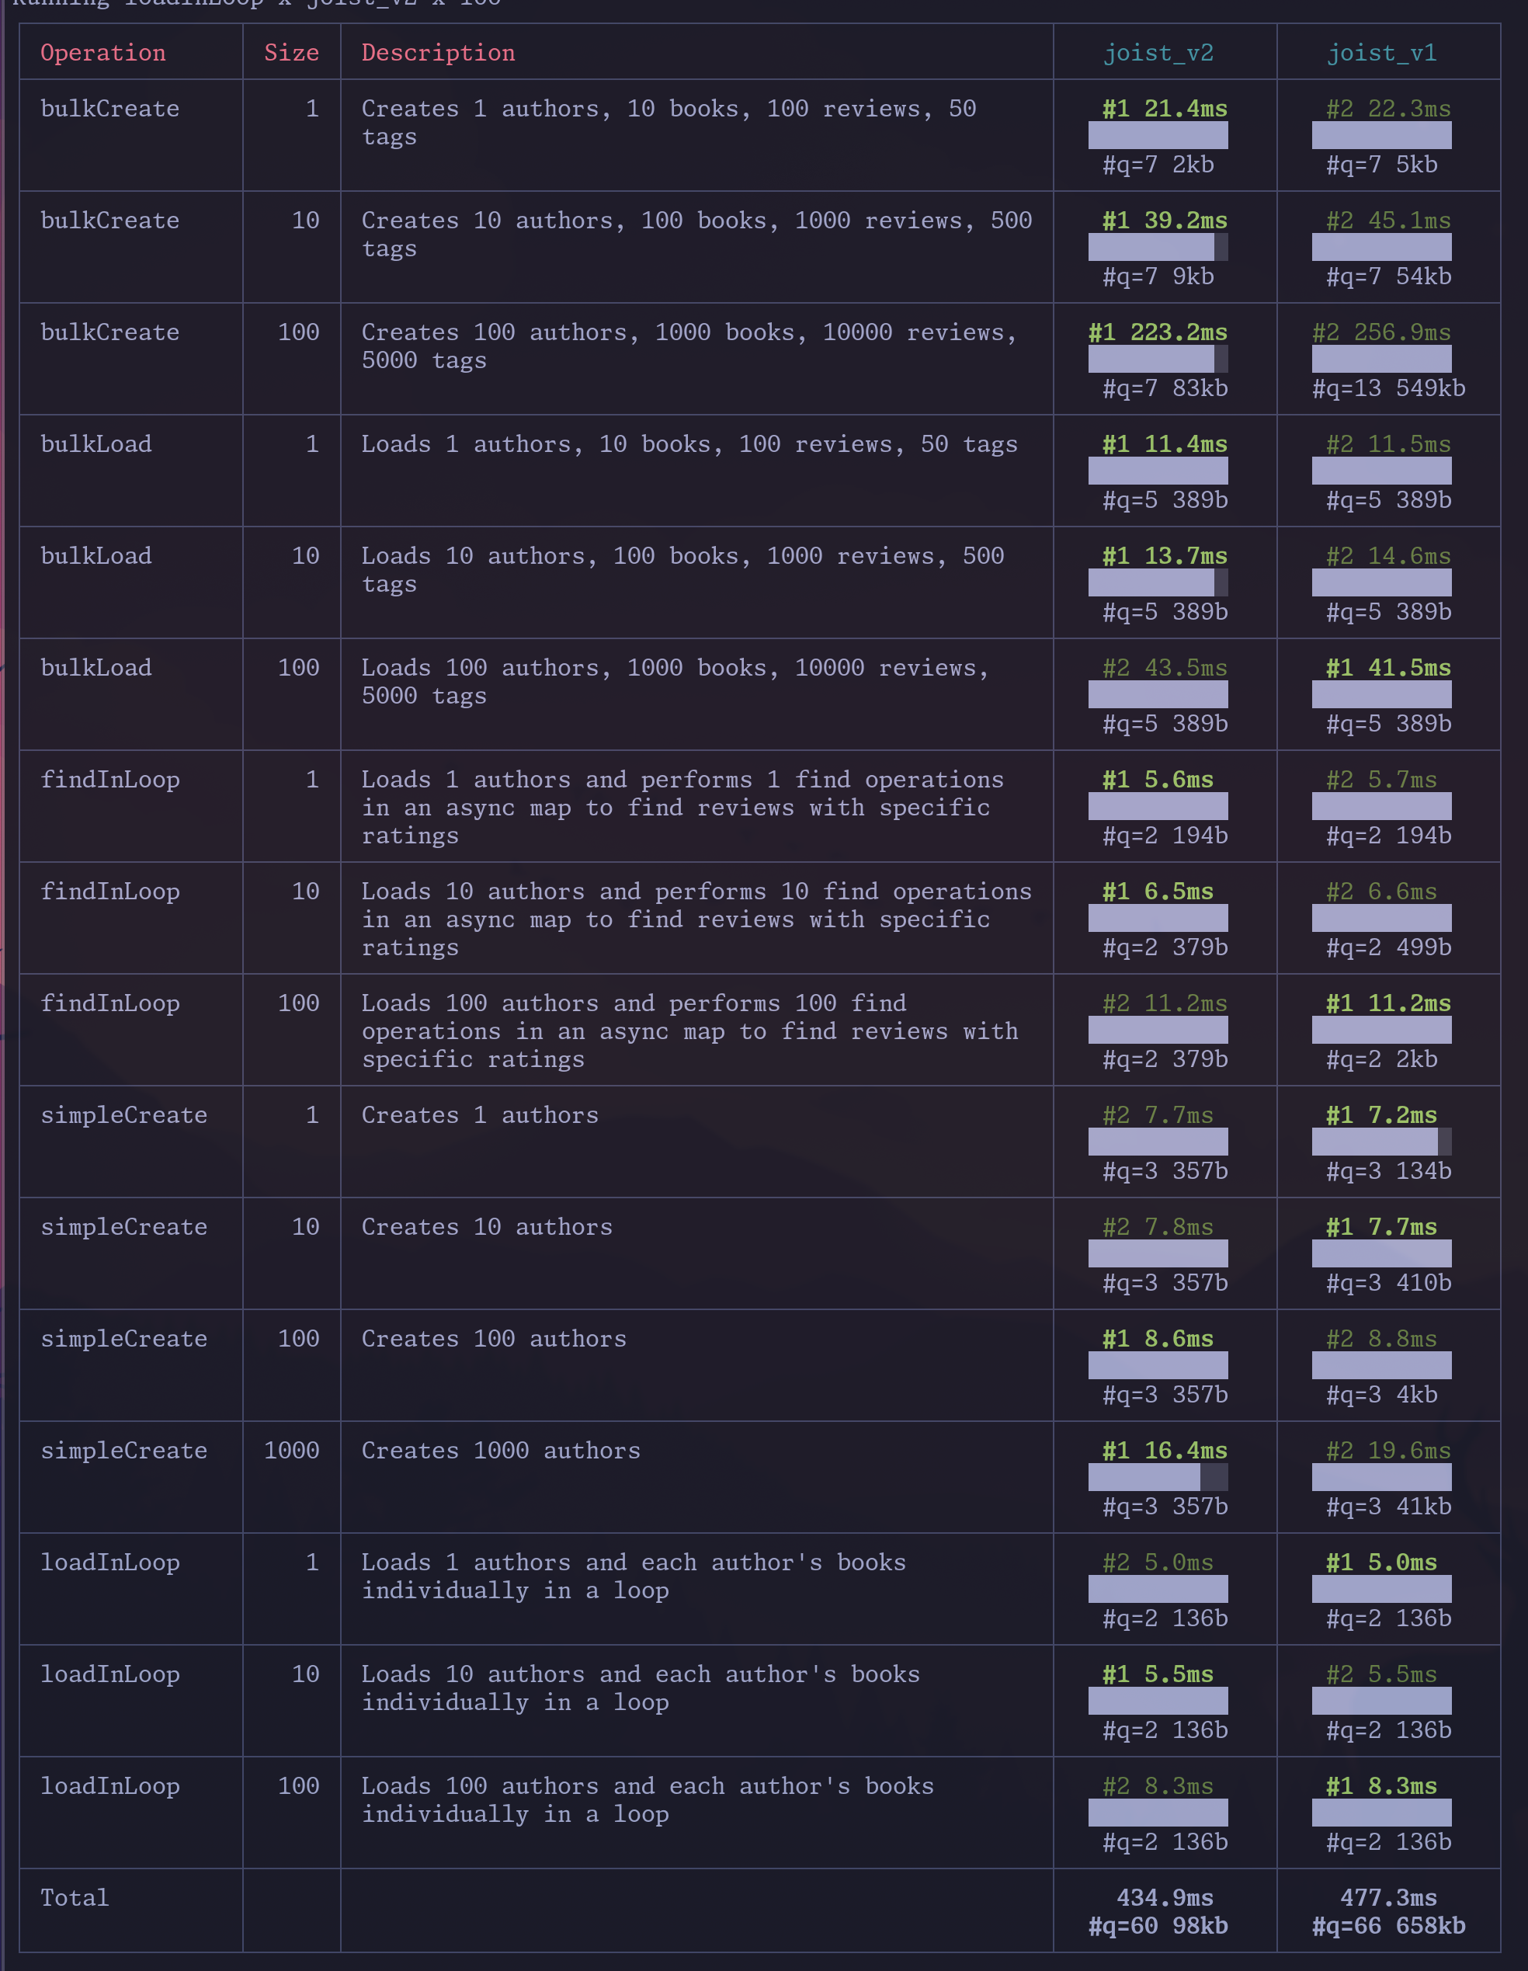Click the '#2 256.9ms' timing result
This screenshot has height=1971, width=1528.
(x=1381, y=332)
